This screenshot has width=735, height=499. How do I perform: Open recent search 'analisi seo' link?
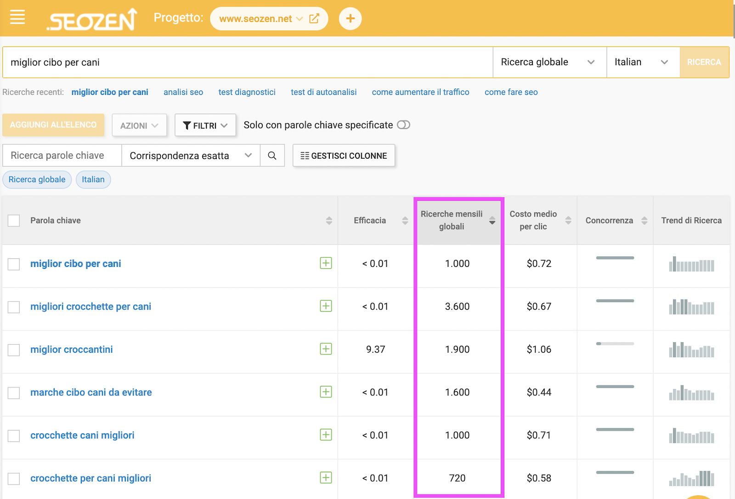pyautogui.click(x=183, y=92)
